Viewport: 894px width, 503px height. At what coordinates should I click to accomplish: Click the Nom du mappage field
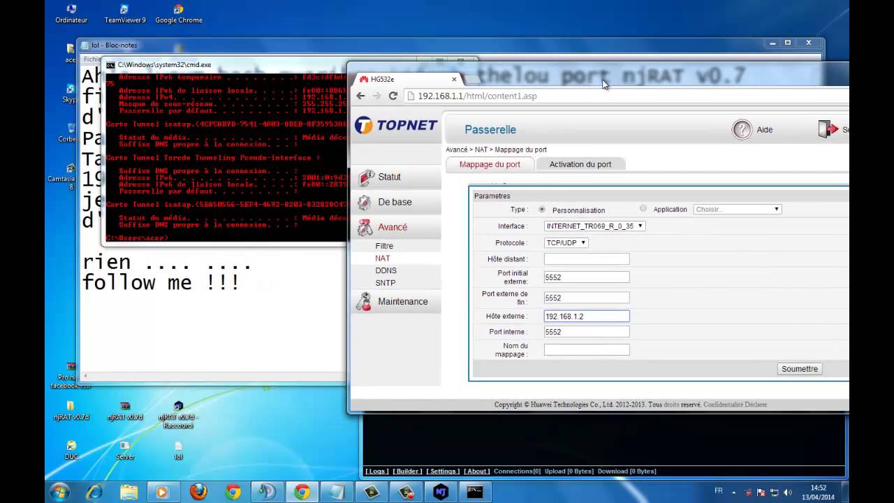coord(587,350)
